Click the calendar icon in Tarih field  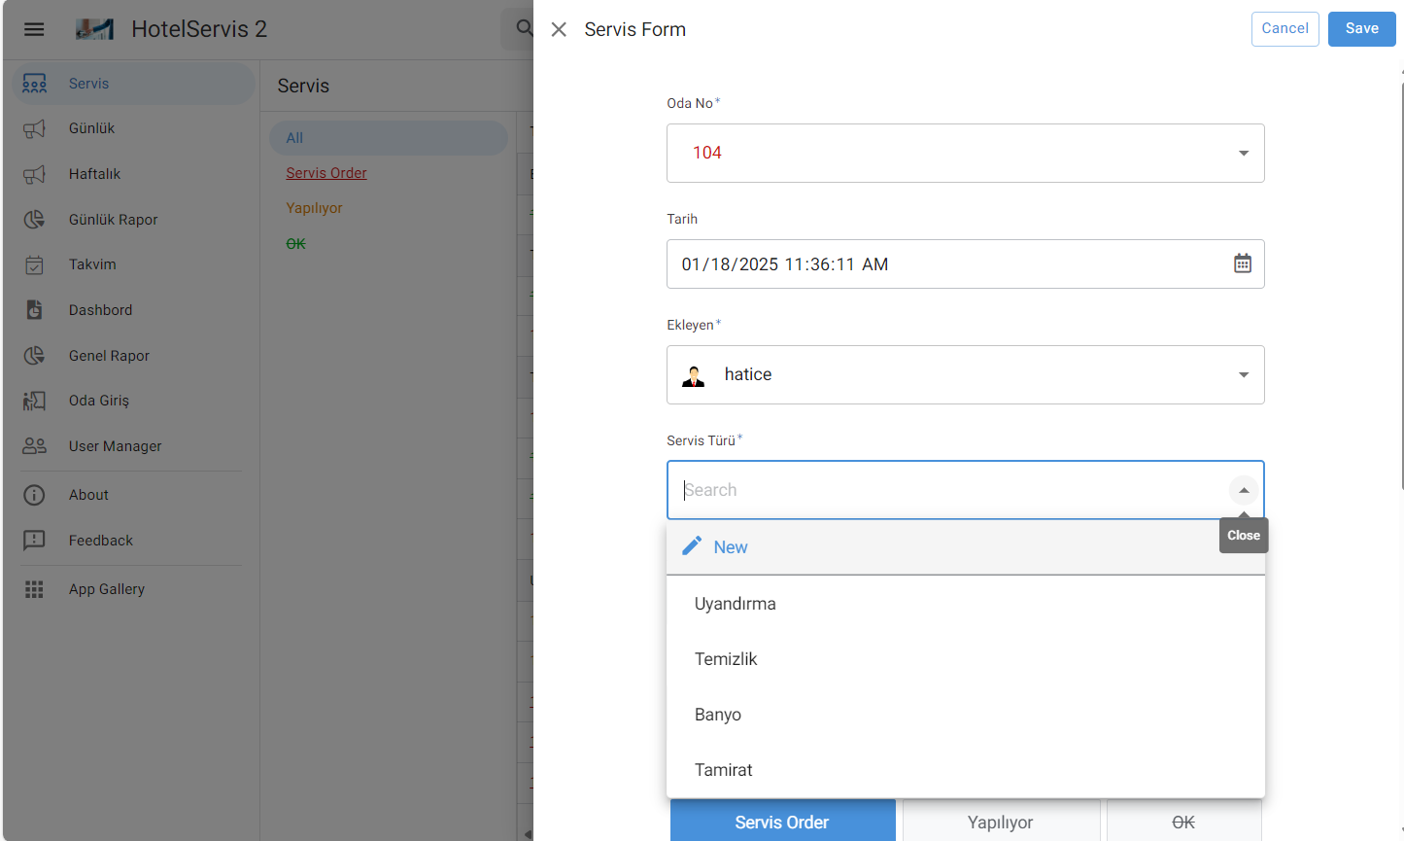point(1242,263)
